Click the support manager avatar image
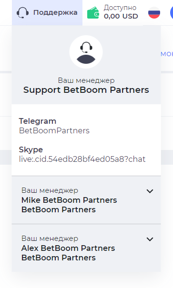Screen dimensions: 173x288 pos(86,52)
